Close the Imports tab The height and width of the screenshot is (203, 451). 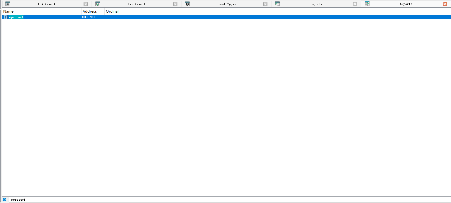click(355, 4)
